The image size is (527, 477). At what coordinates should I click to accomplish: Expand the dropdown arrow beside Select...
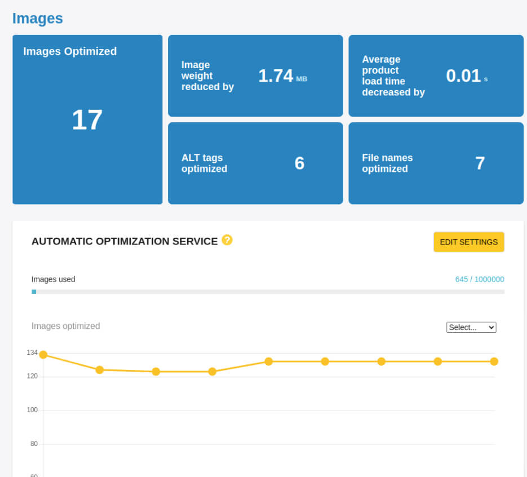click(x=491, y=327)
